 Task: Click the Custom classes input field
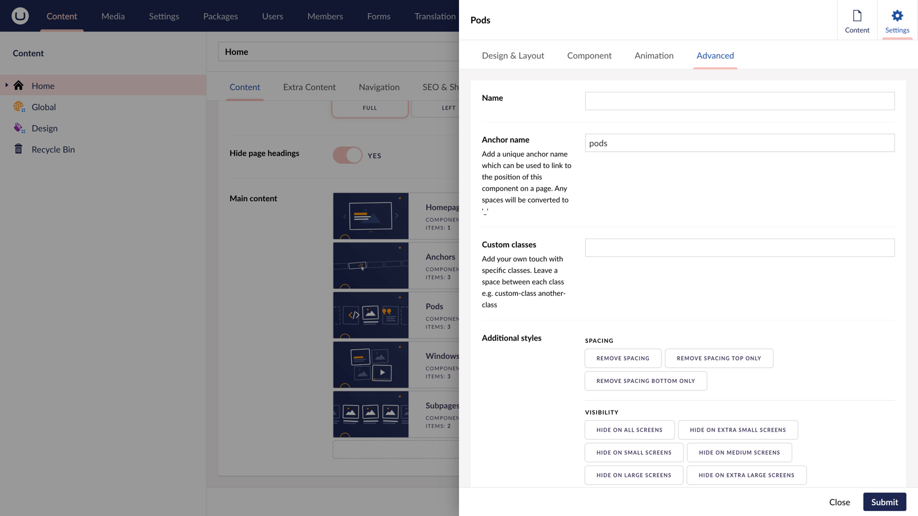(739, 248)
